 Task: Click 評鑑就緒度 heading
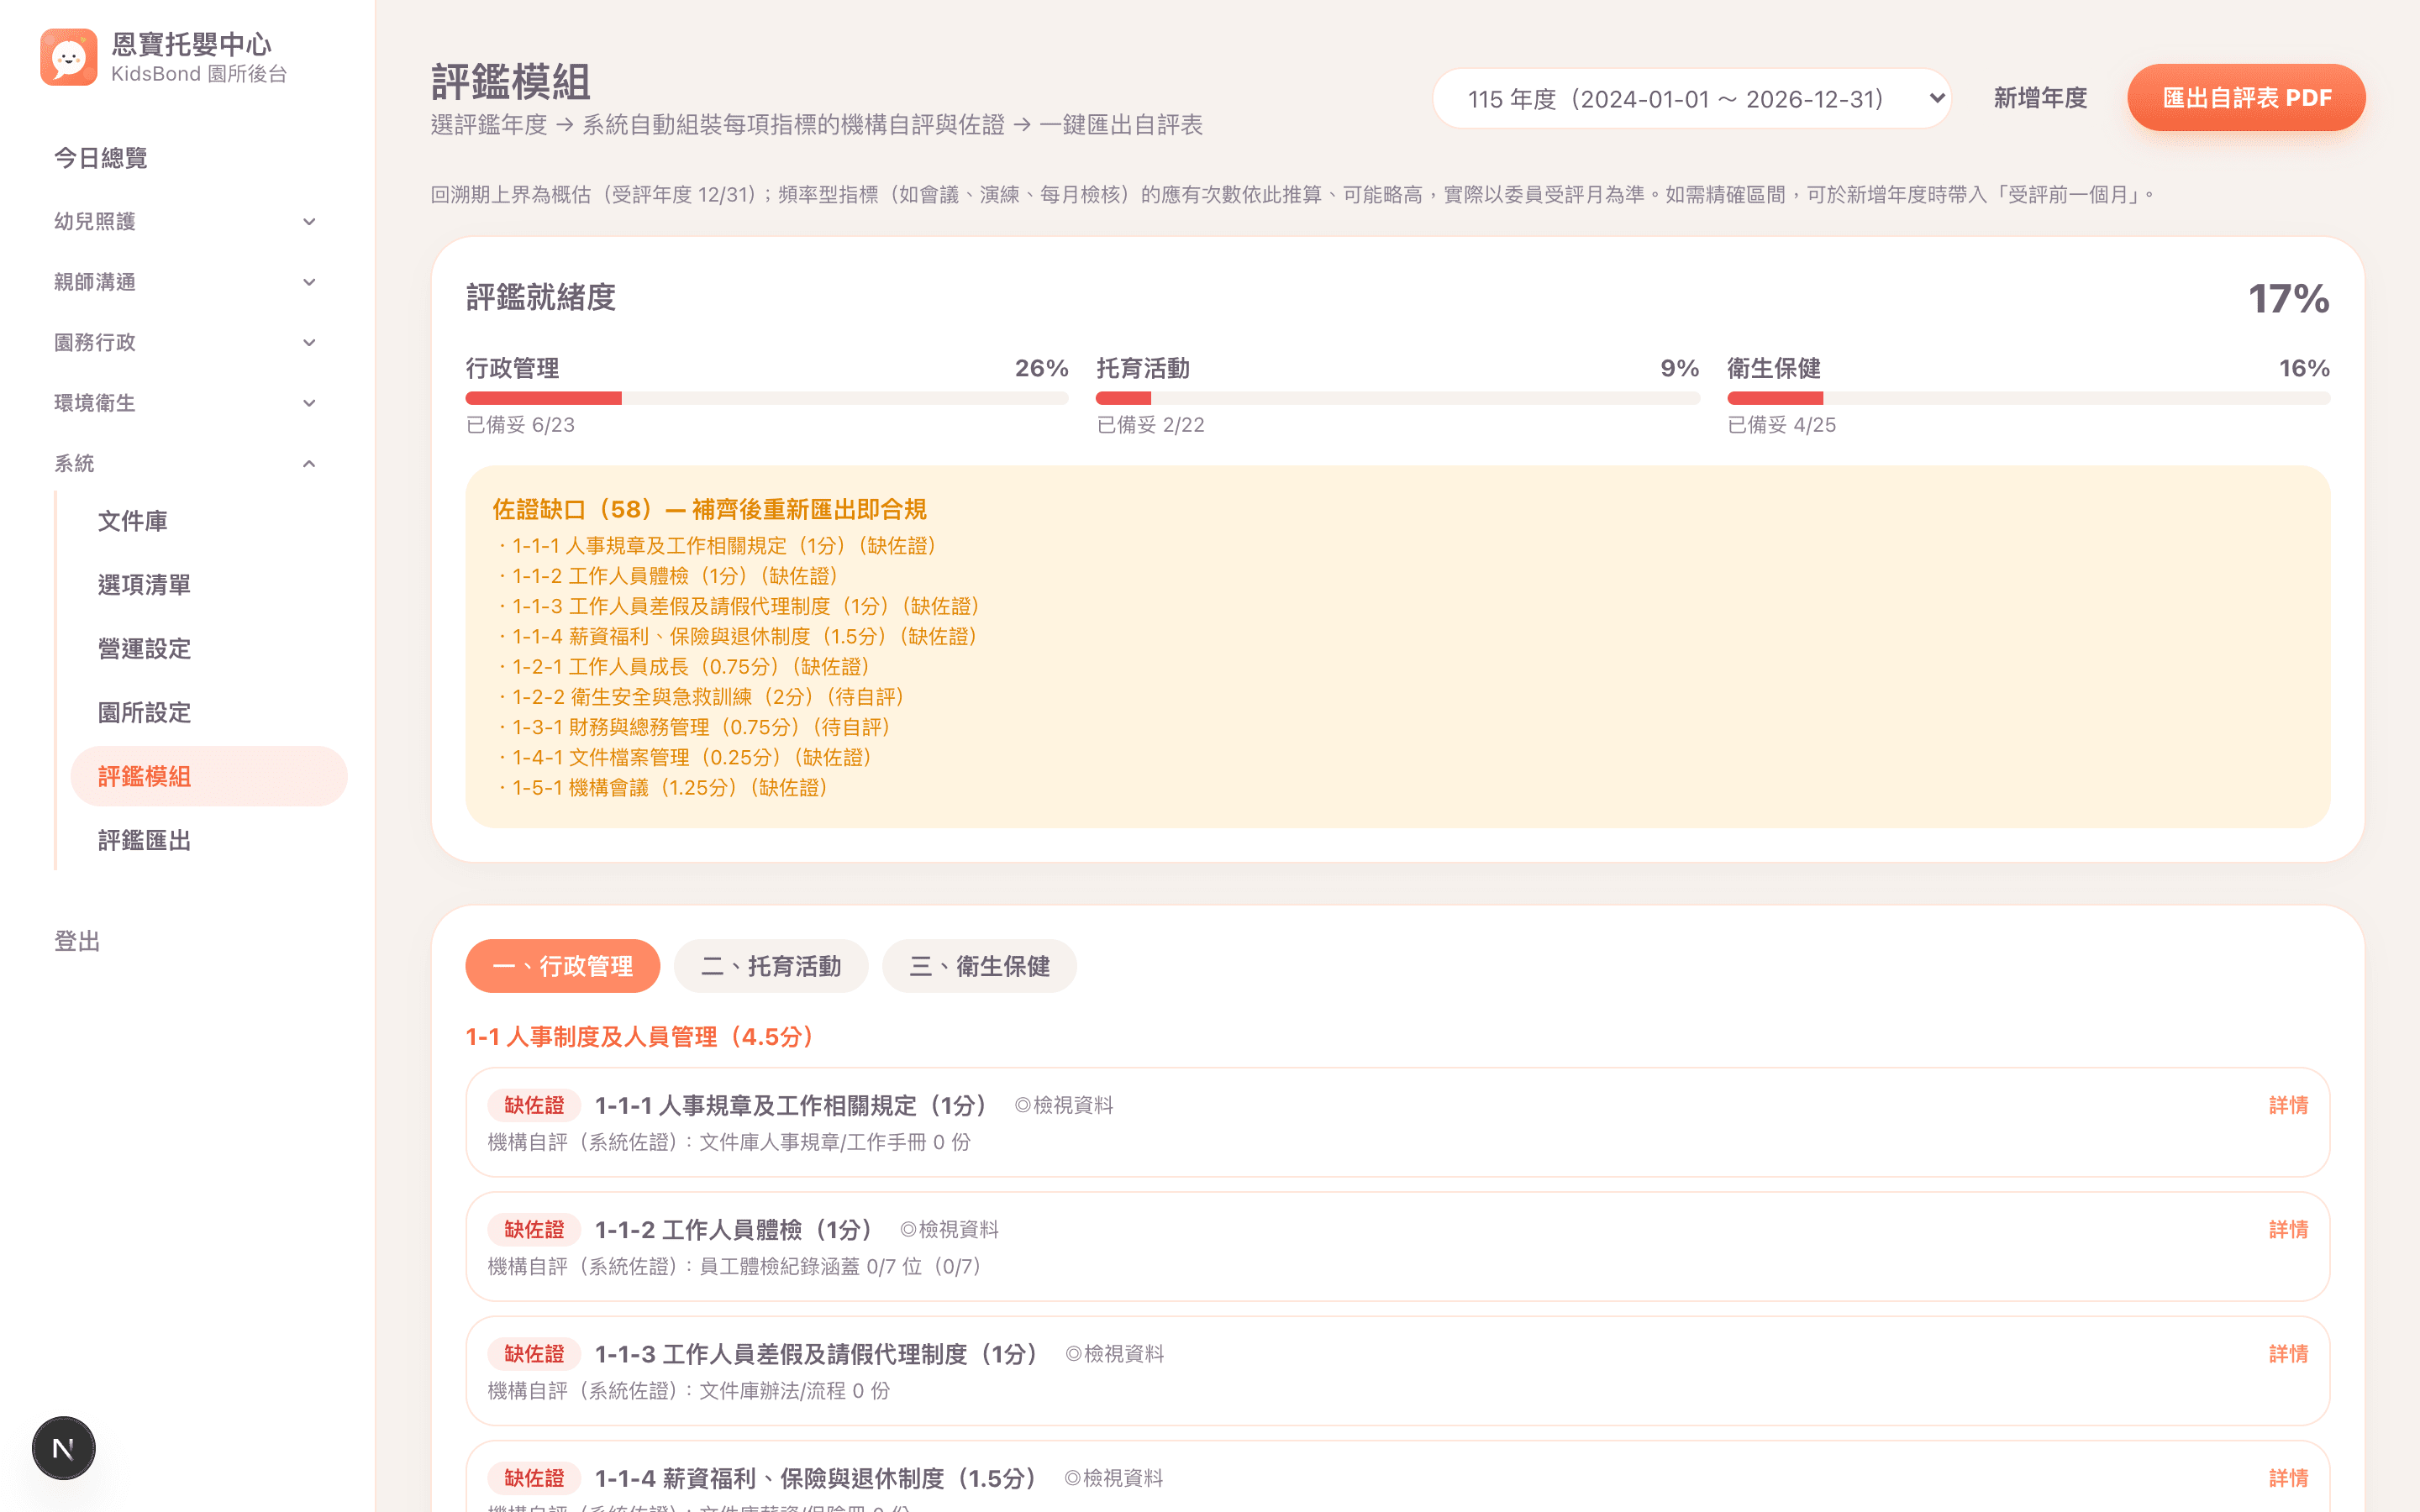540,297
